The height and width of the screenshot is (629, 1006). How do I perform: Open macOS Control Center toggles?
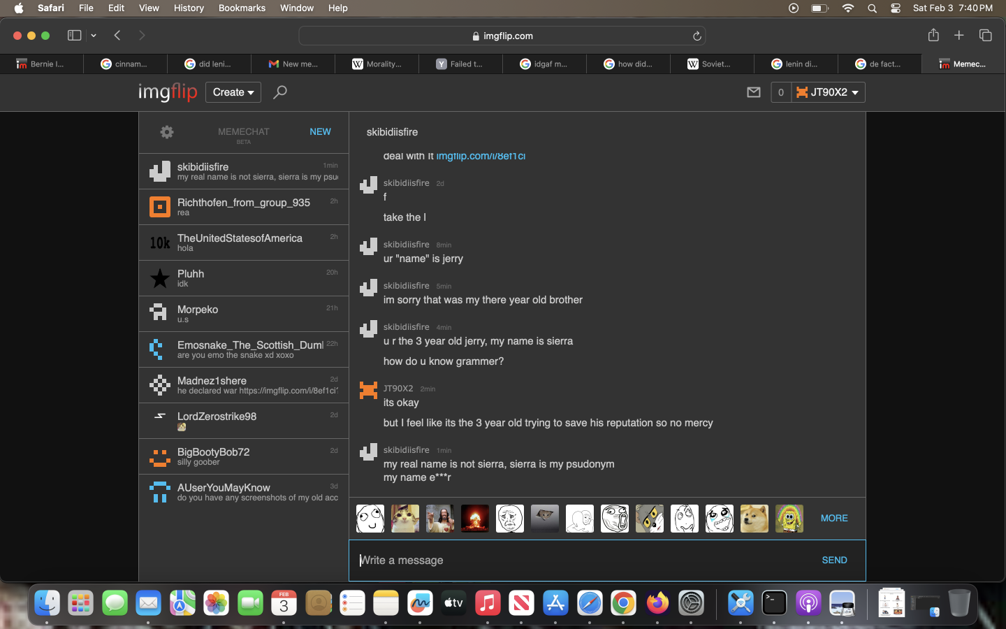(896, 8)
